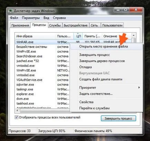
Task: Choose Свойства in the context menu
Action: 86,102
